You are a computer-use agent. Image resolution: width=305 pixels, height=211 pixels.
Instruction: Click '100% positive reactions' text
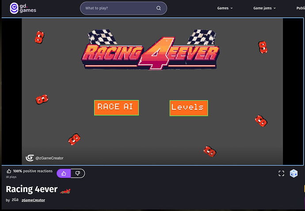coord(33,171)
